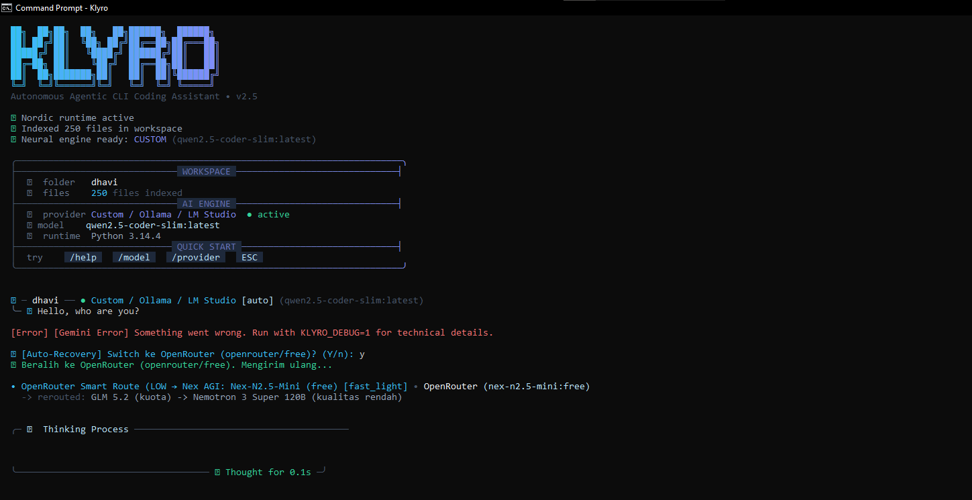Click the QUICK START section label
The image size is (972, 500).
207,247
